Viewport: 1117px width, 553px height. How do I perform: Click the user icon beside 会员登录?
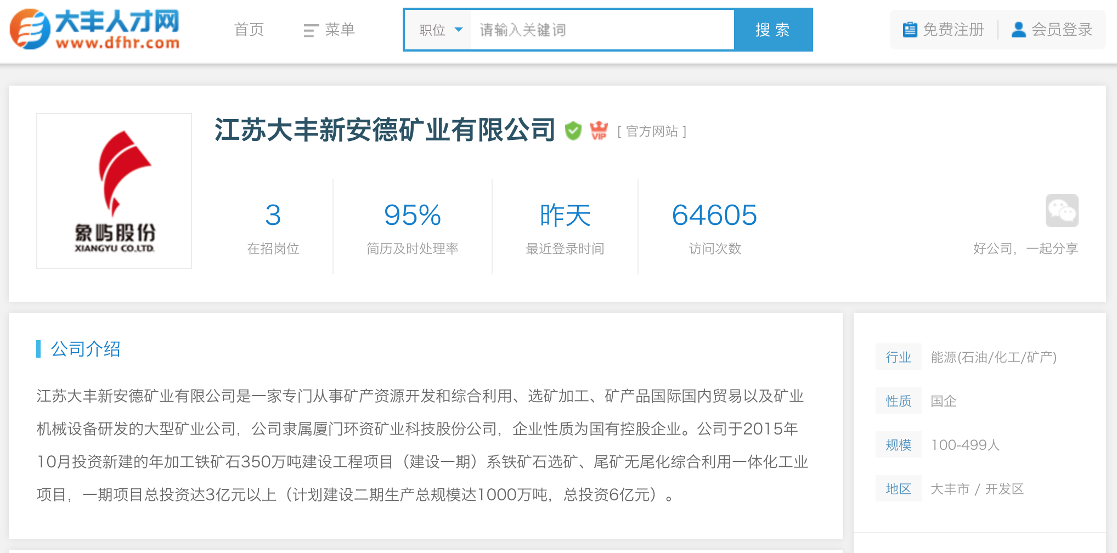pos(1018,30)
